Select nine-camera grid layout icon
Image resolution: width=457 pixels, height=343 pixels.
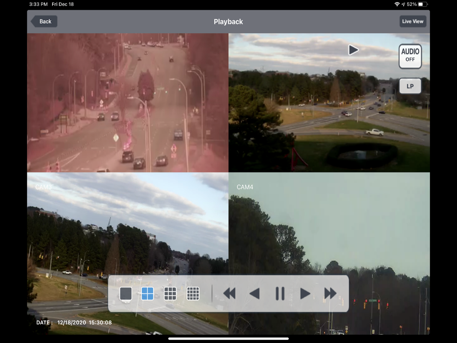(x=170, y=294)
